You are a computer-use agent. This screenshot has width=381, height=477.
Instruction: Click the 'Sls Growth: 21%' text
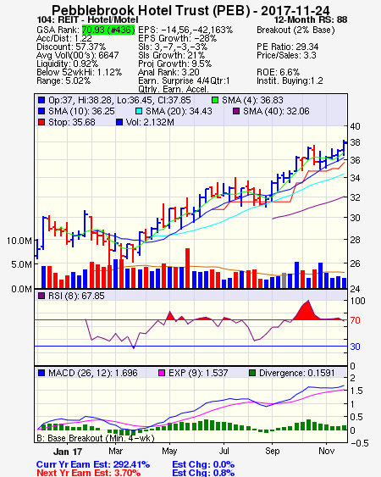(171, 55)
